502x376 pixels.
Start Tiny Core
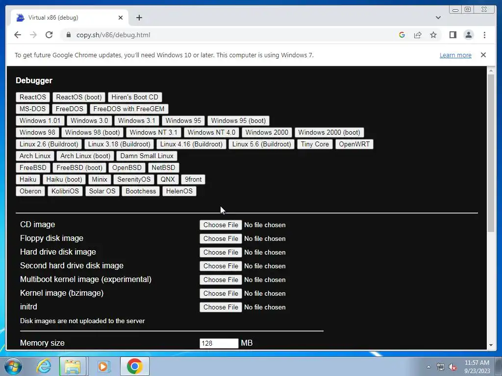point(315,144)
